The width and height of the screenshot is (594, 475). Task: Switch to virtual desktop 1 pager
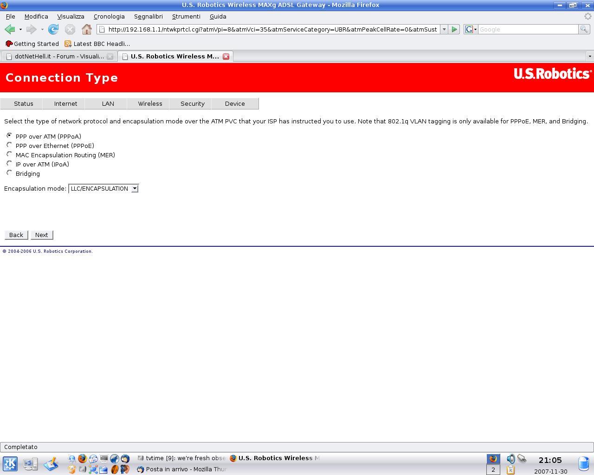493,459
